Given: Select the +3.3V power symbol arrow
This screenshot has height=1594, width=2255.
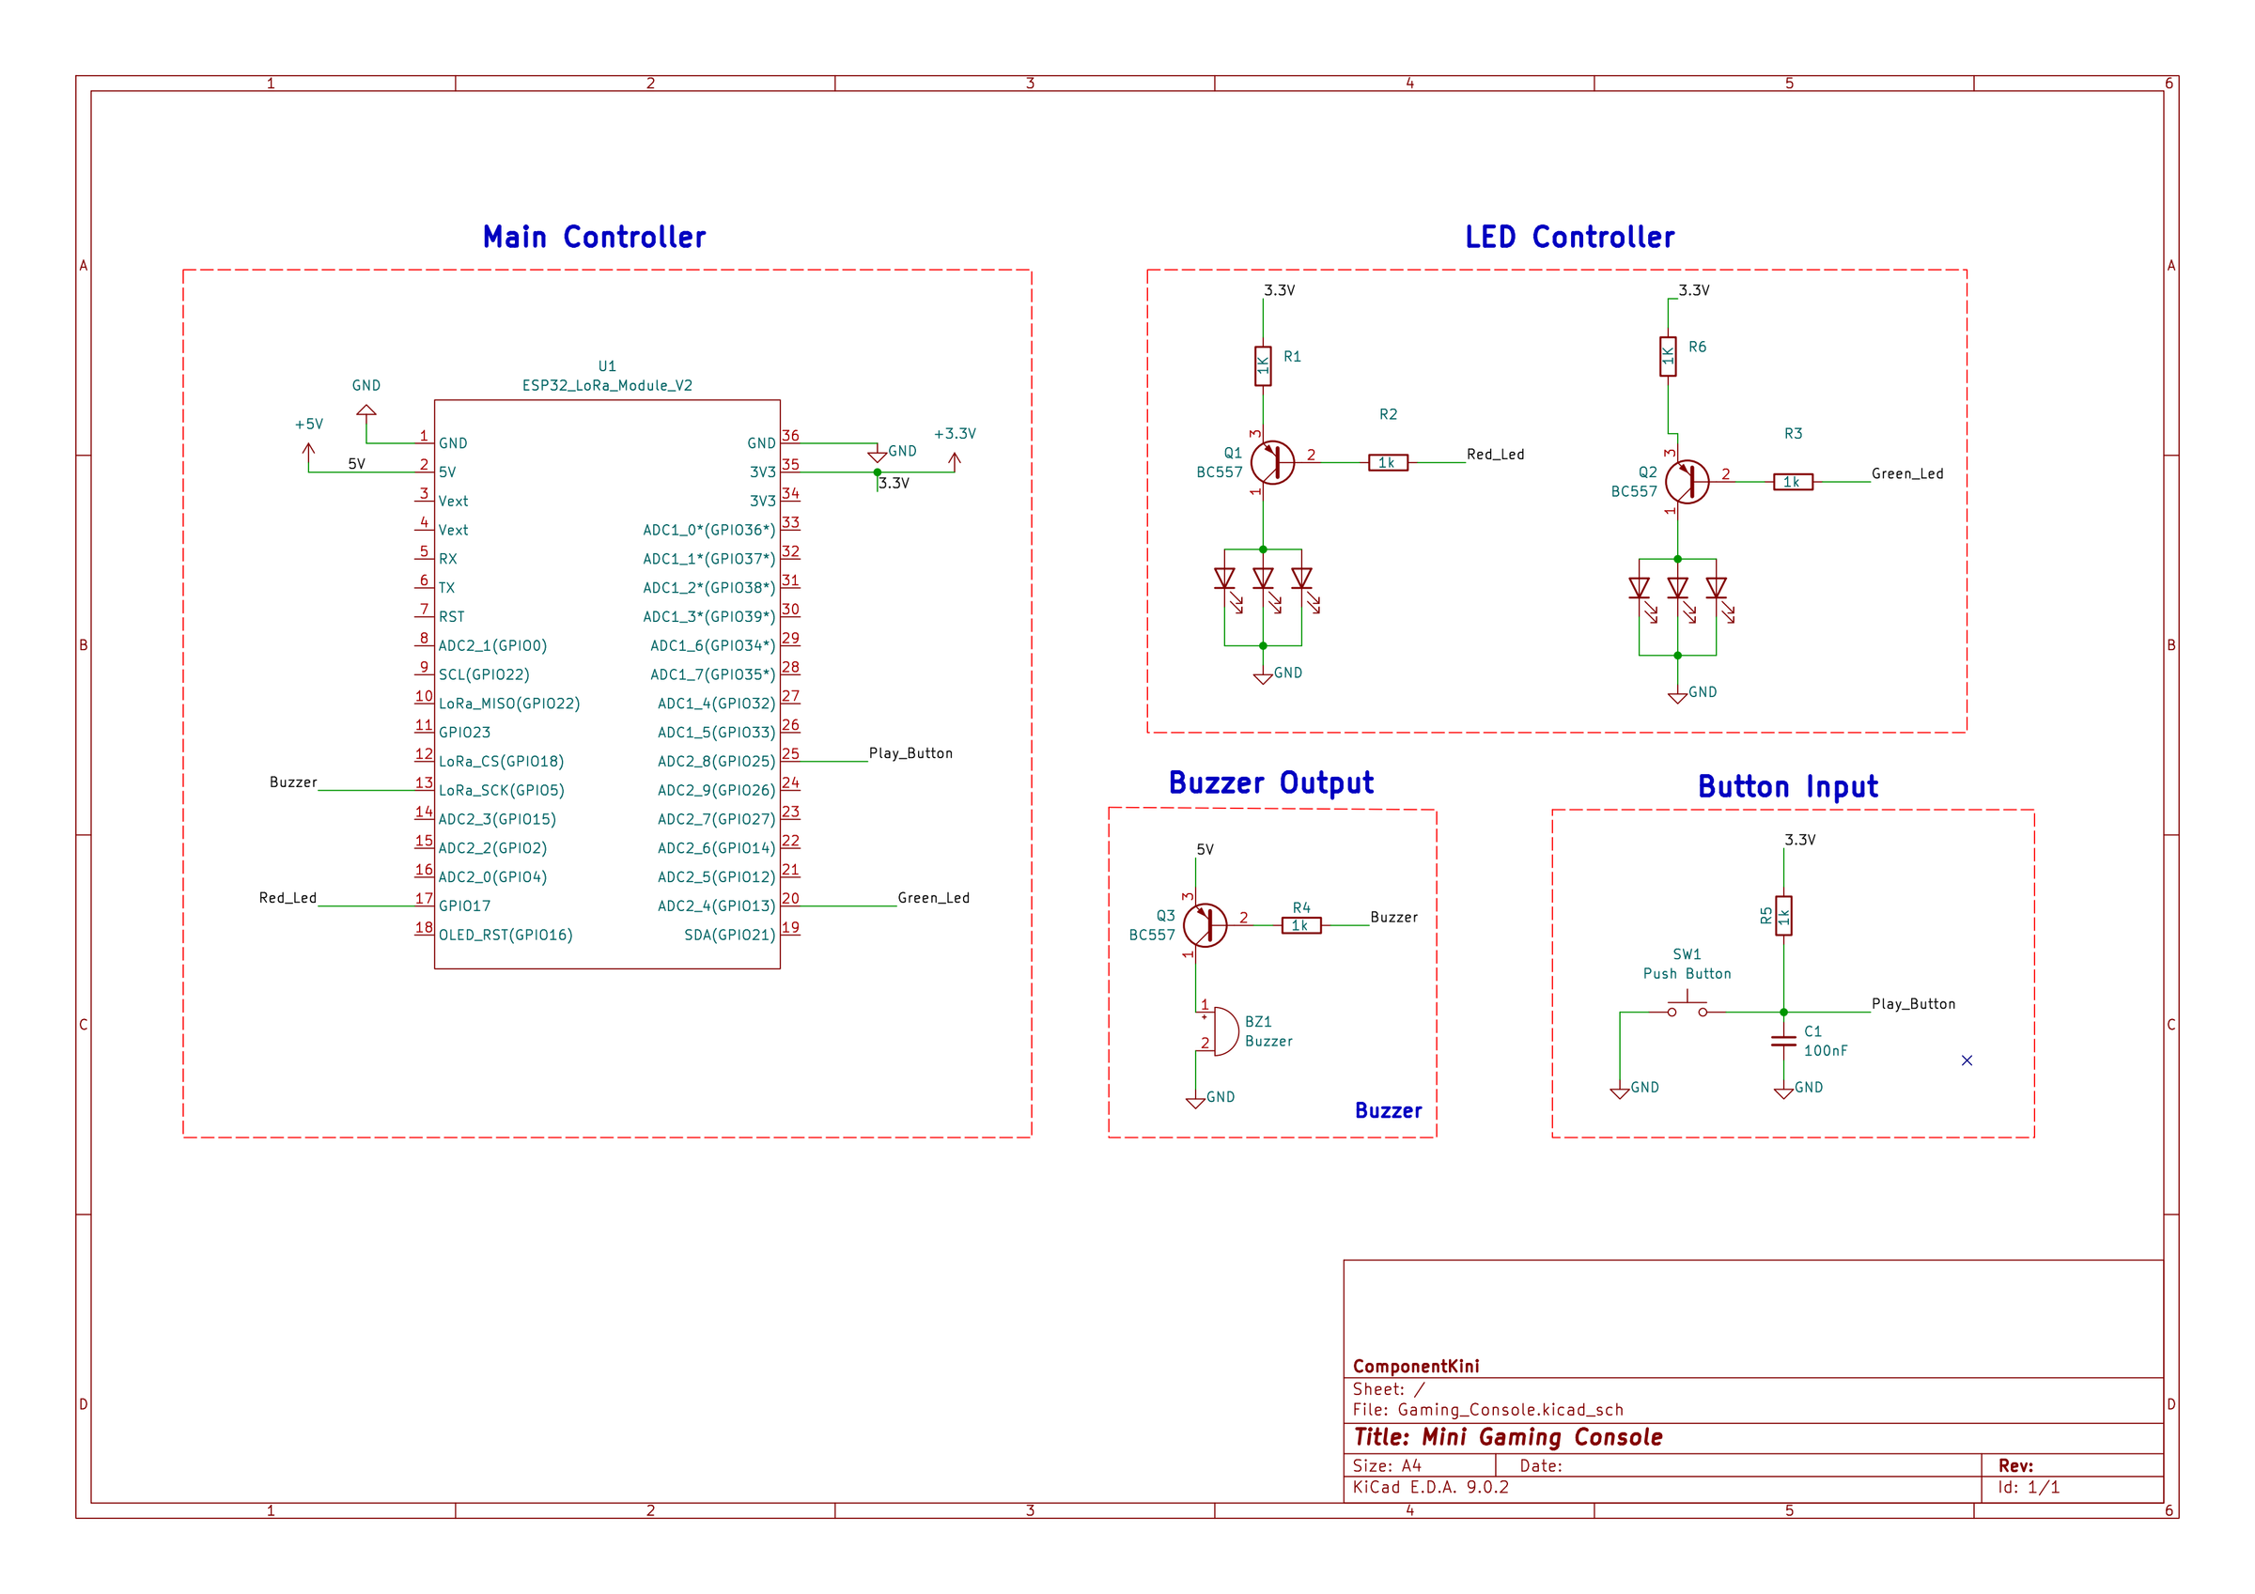Looking at the screenshot, I should click(955, 459).
